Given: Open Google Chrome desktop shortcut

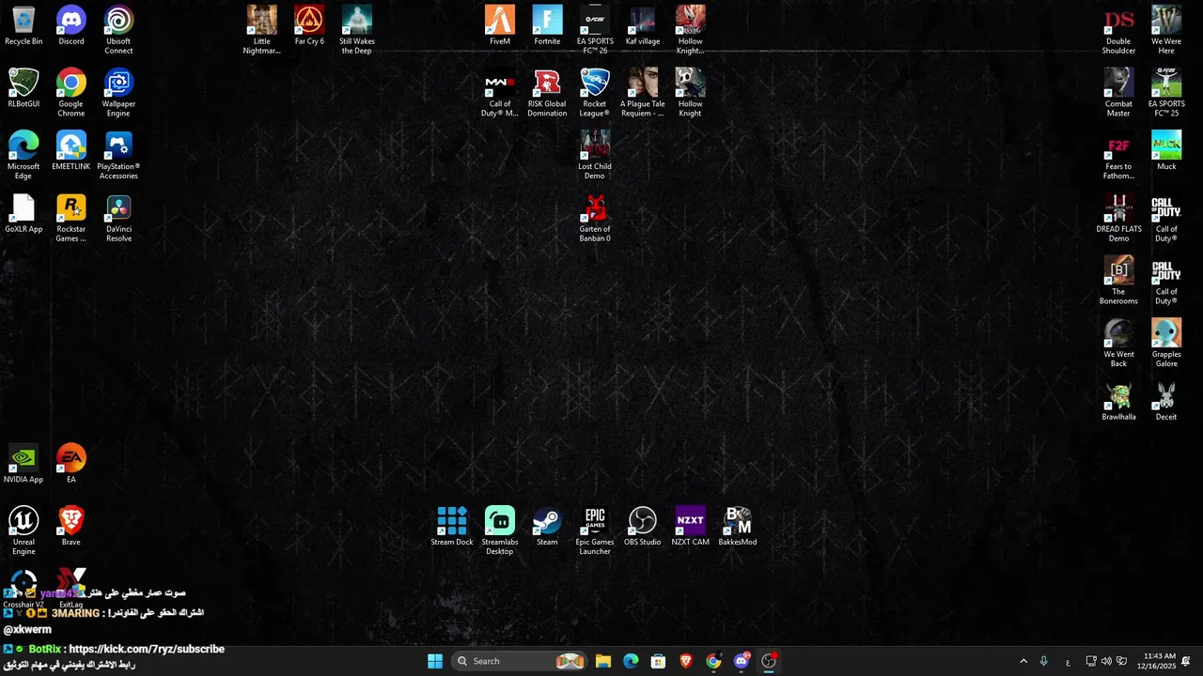Looking at the screenshot, I should (x=71, y=93).
